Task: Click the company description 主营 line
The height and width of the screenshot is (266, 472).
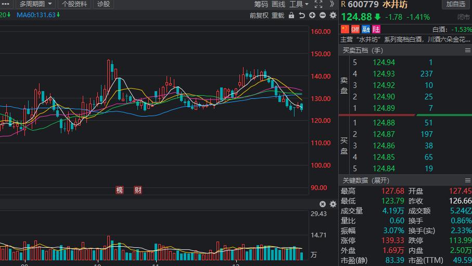Action: pos(405,39)
